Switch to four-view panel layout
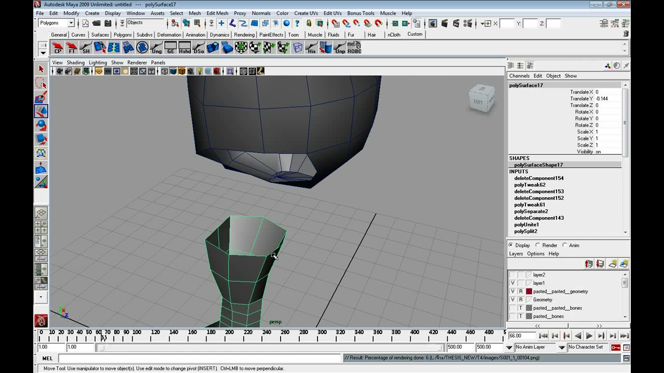The height and width of the screenshot is (373, 664). [x=41, y=227]
